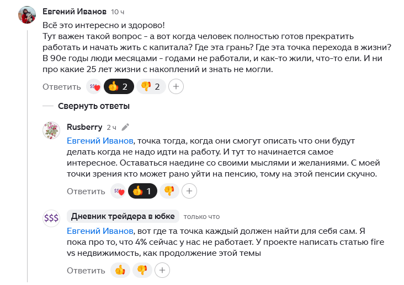404x285 pixels.
Task: Open reaction picker plus on Rusberry's reply
Action: click(189, 191)
